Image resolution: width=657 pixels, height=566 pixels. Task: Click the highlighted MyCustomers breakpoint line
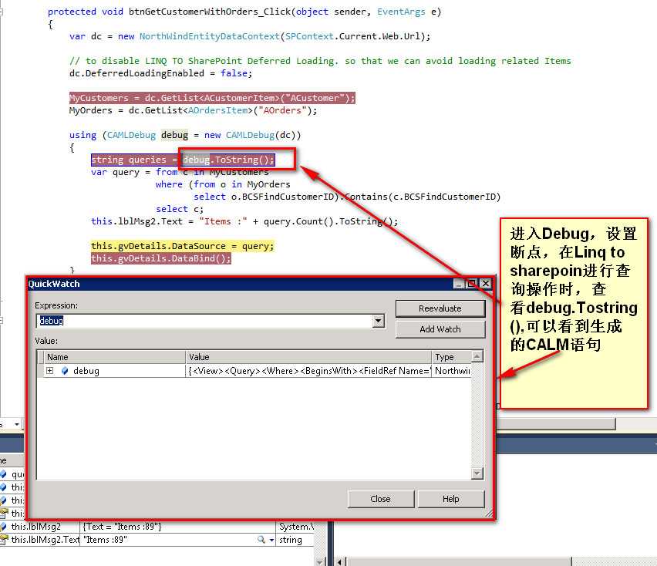click(212, 98)
